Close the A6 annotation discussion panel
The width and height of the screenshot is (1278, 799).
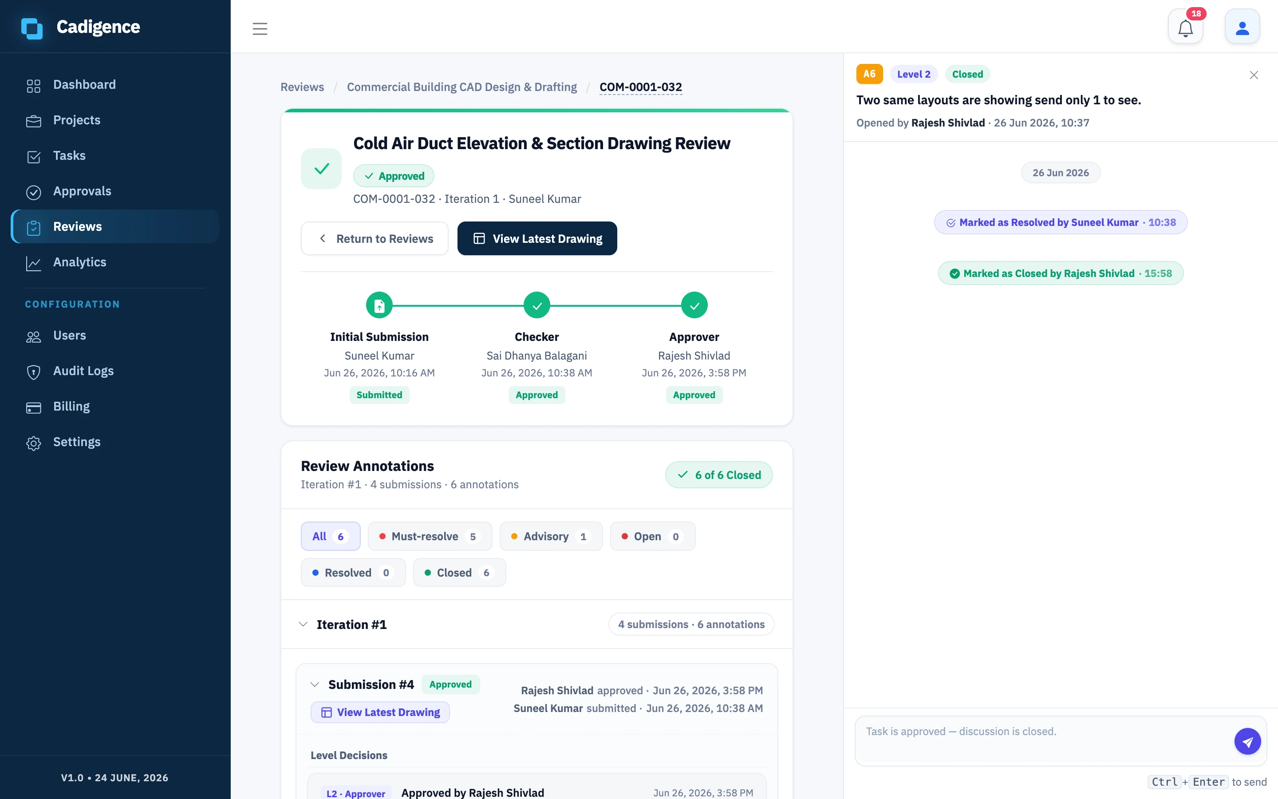1254,75
